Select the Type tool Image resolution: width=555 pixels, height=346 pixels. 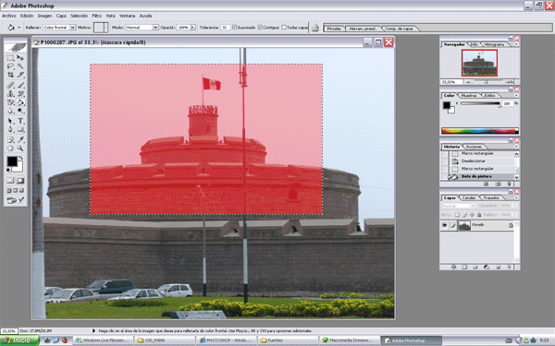pos(20,121)
